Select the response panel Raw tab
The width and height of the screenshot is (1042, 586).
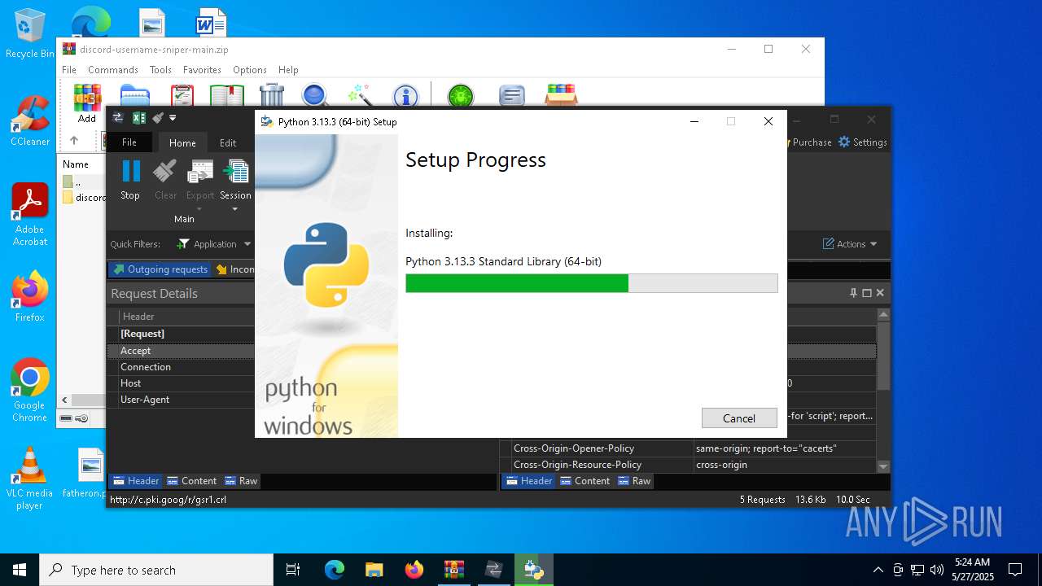coord(634,481)
